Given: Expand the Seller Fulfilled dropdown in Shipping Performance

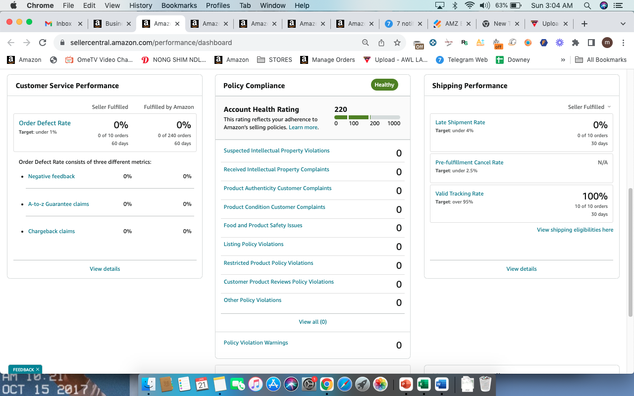Looking at the screenshot, I should [x=589, y=107].
